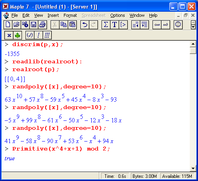Screen dimensions: 198x181
Task: Open the Maple document system menu icon
Action: (x=6, y=15)
